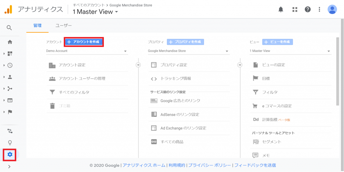
Task: Open the Admin gear icon in sidebar
Action: coord(10,155)
